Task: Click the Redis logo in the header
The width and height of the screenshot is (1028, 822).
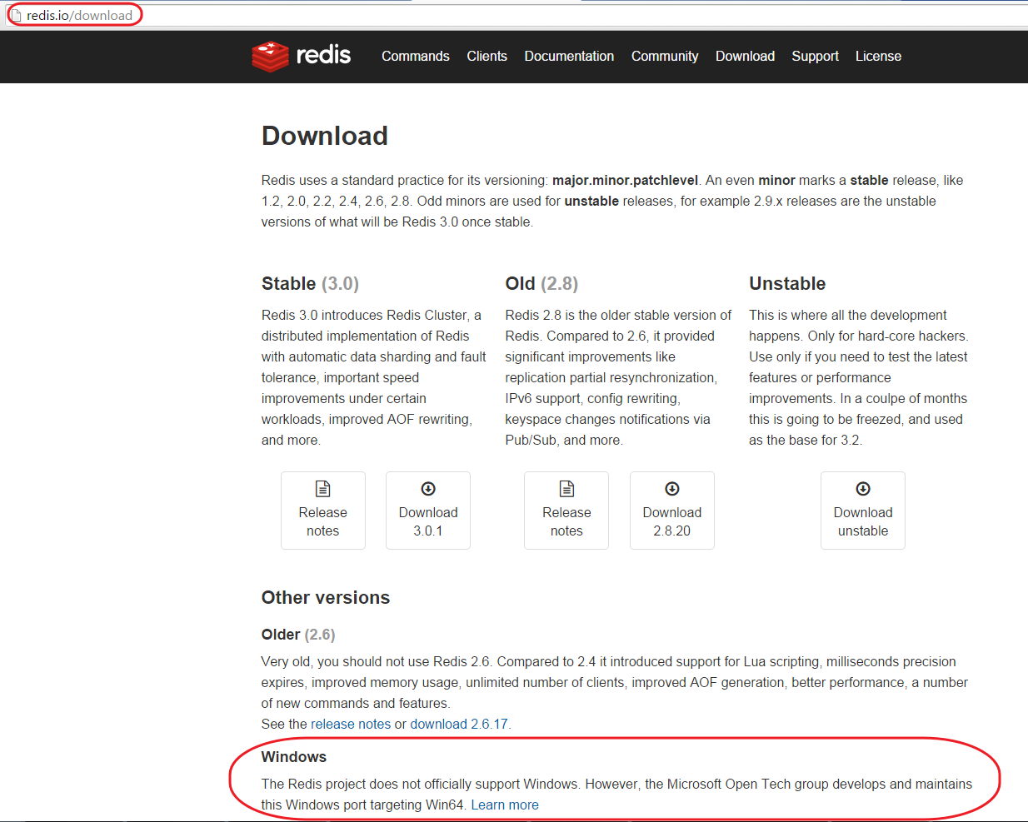Action: click(x=302, y=56)
